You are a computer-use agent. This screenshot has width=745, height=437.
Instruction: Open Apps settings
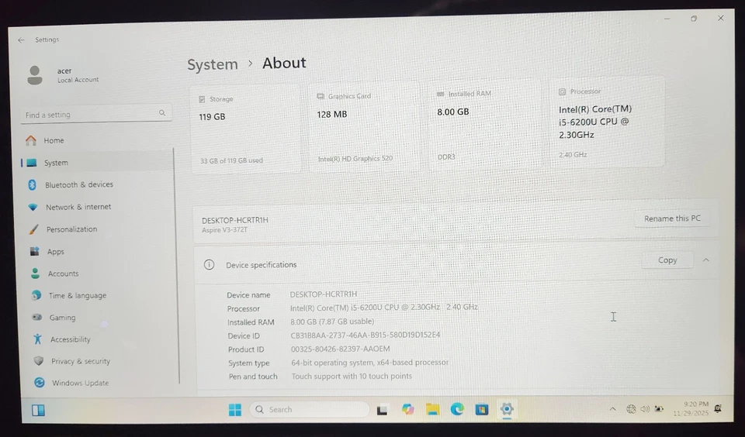click(101, 252)
